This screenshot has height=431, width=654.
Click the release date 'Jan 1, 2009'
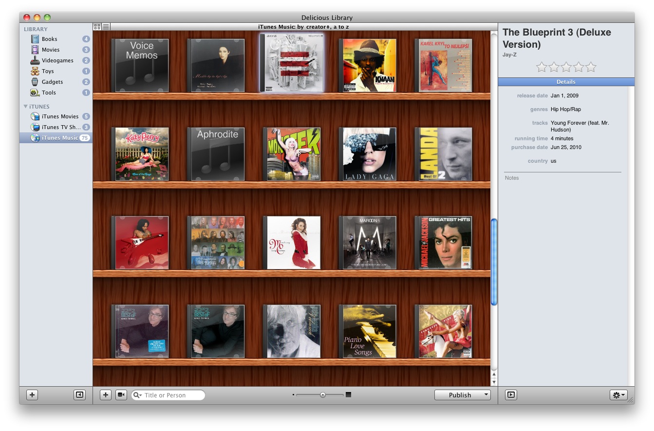(565, 95)
